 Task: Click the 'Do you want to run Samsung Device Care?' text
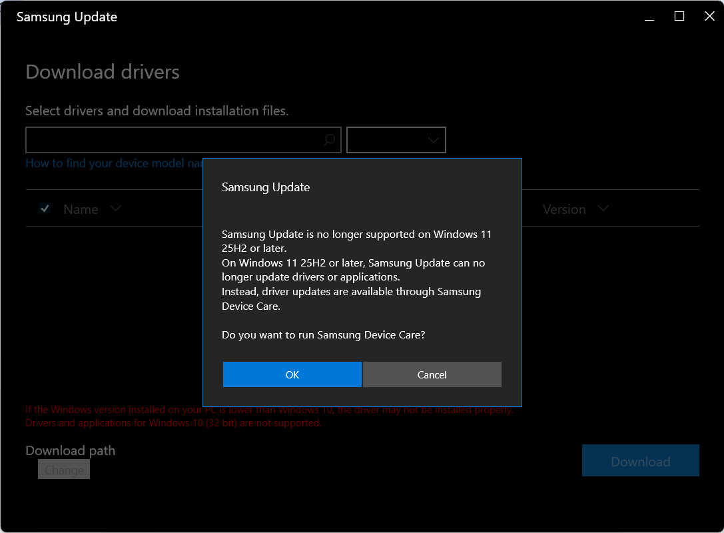coord(323,335)
